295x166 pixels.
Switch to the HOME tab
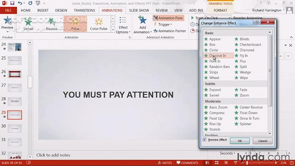point(26,11)
